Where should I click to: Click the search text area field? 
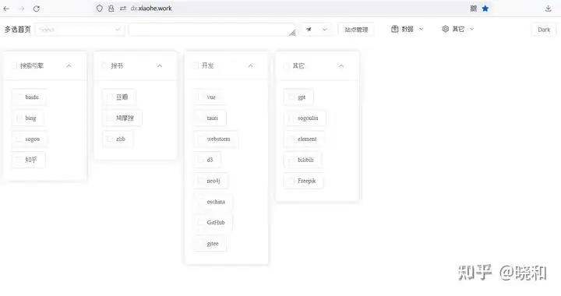point(212,30)
